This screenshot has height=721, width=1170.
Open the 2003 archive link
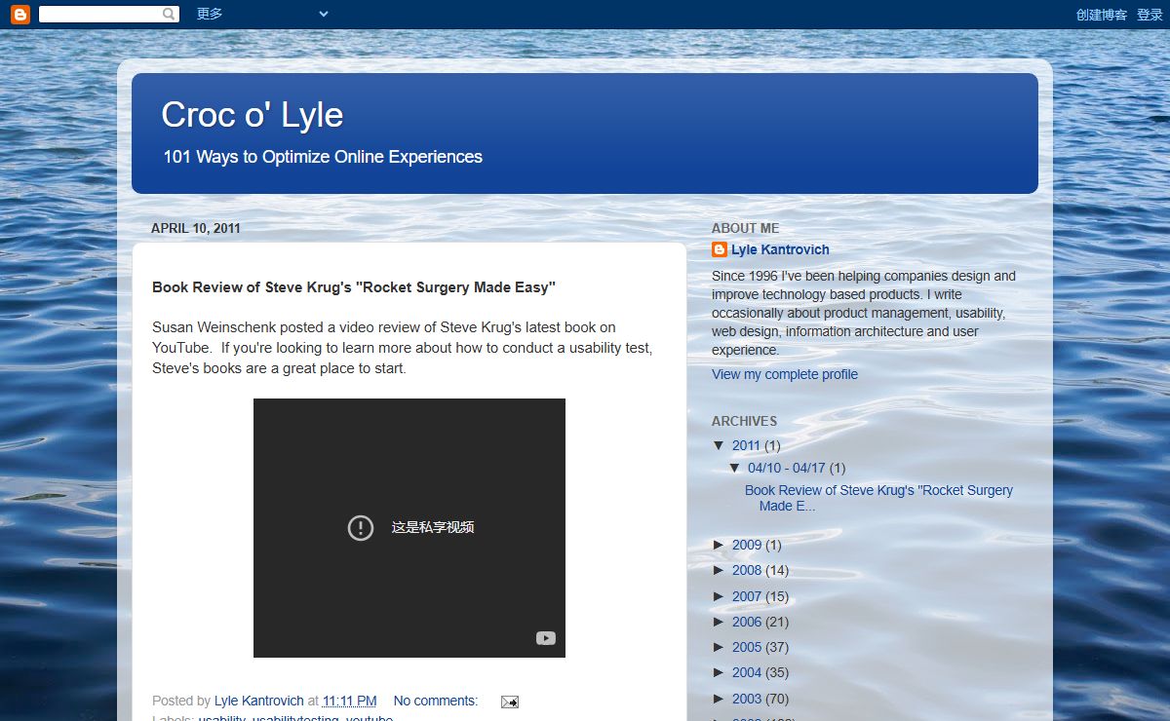point(746,699)
